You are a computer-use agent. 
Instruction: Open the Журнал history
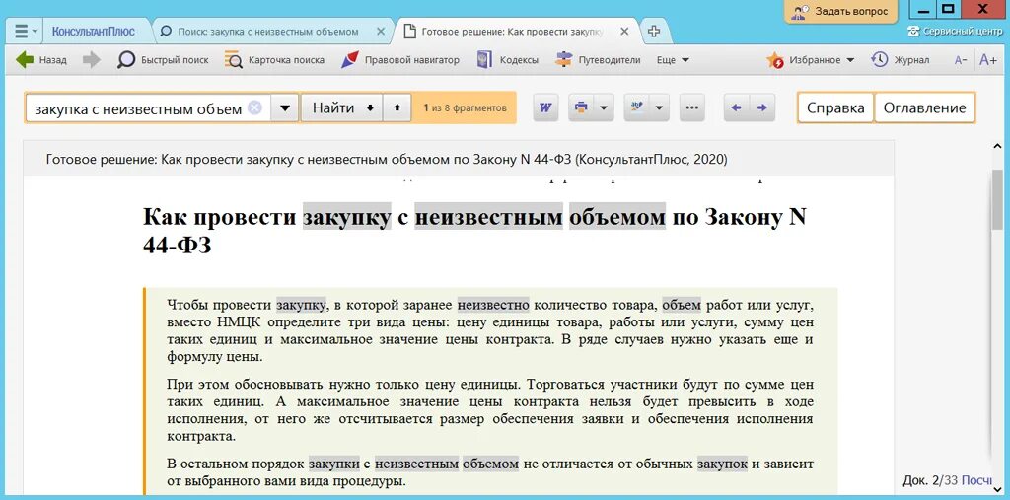[901, 60]
